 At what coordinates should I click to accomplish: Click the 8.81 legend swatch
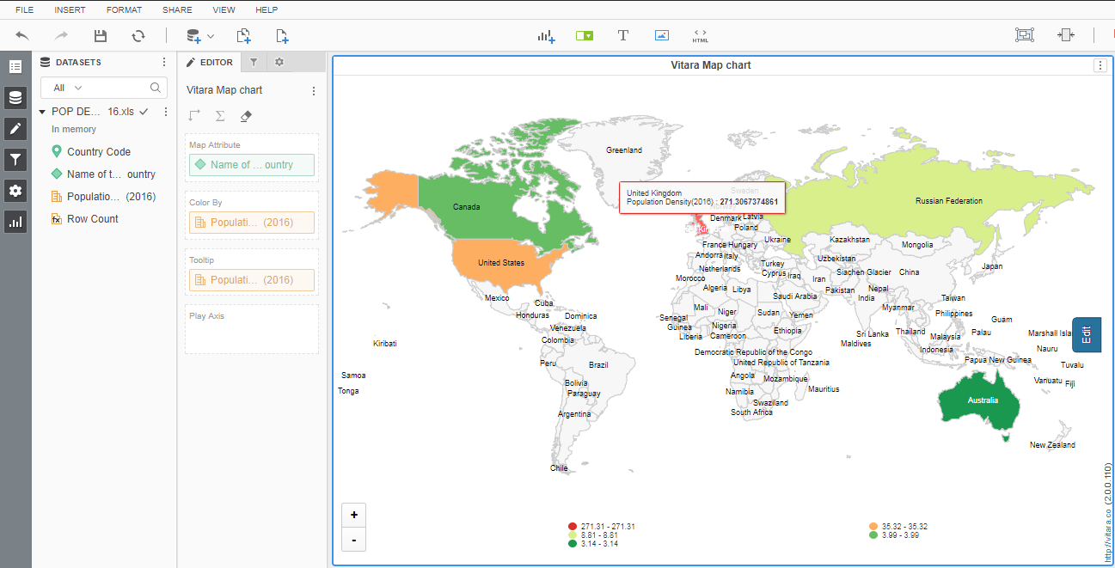point(573,535)
